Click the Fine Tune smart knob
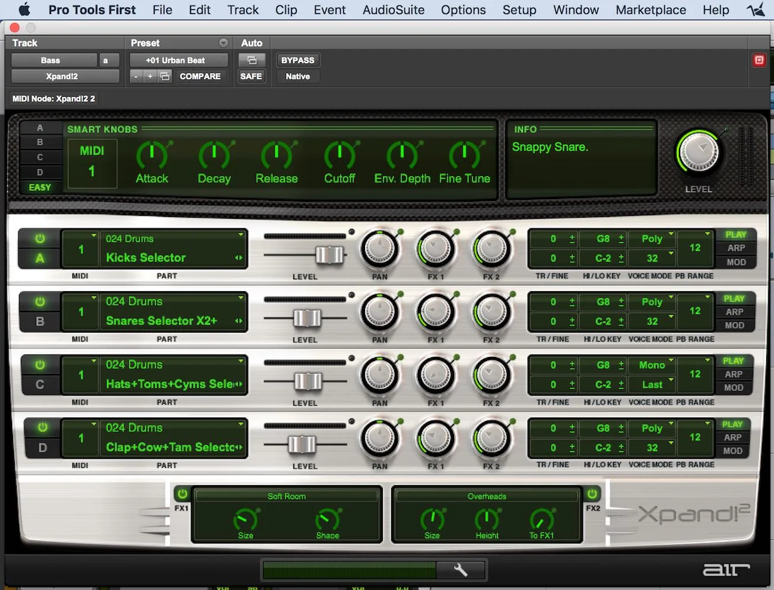774x590 pixels. 465,155
